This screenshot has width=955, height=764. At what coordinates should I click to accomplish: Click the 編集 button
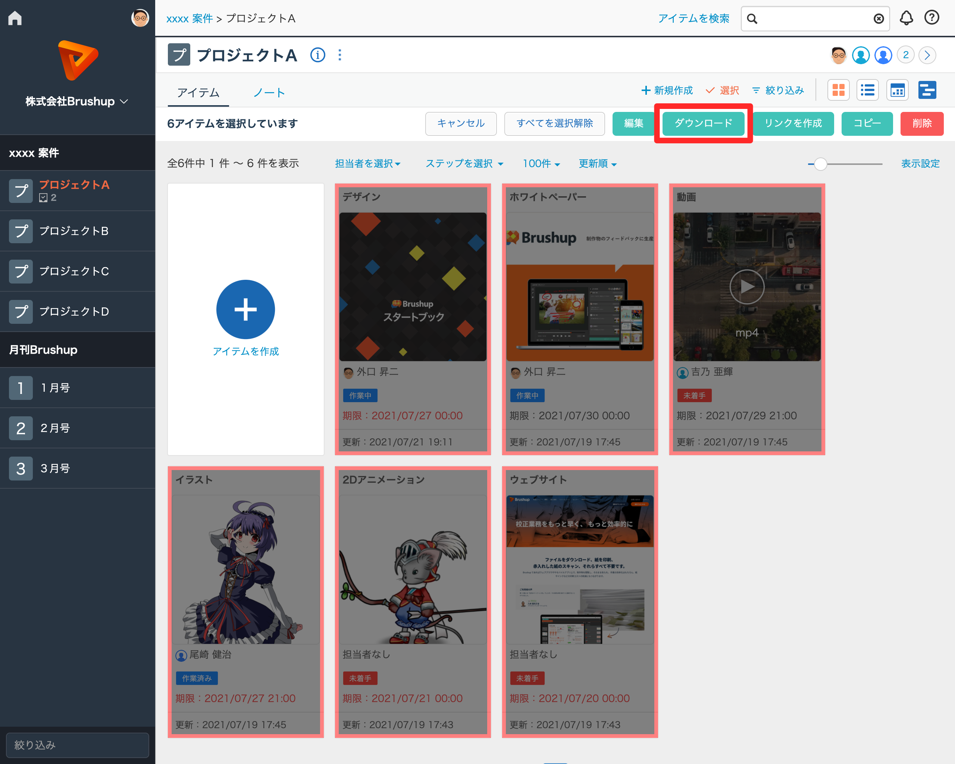[x=633, y=123]
